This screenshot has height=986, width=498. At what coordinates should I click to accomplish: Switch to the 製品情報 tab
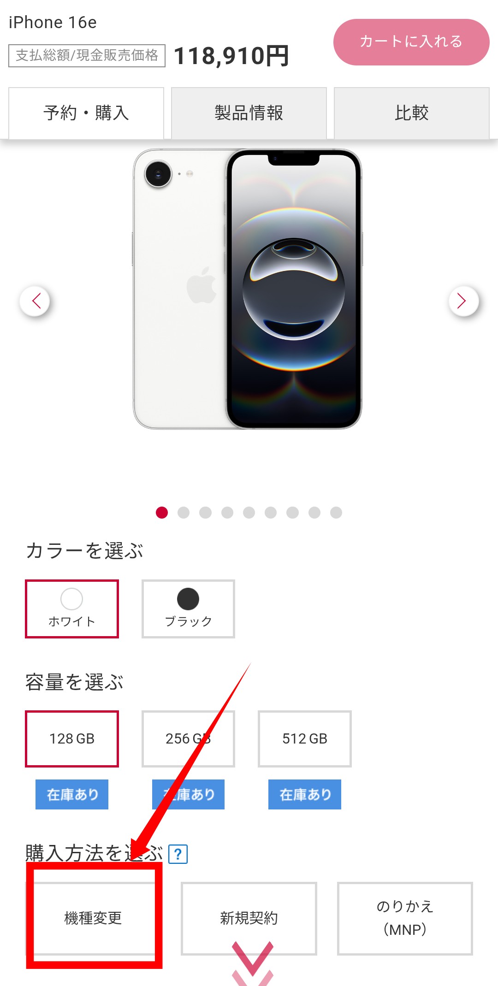click(x=249, y=113)
